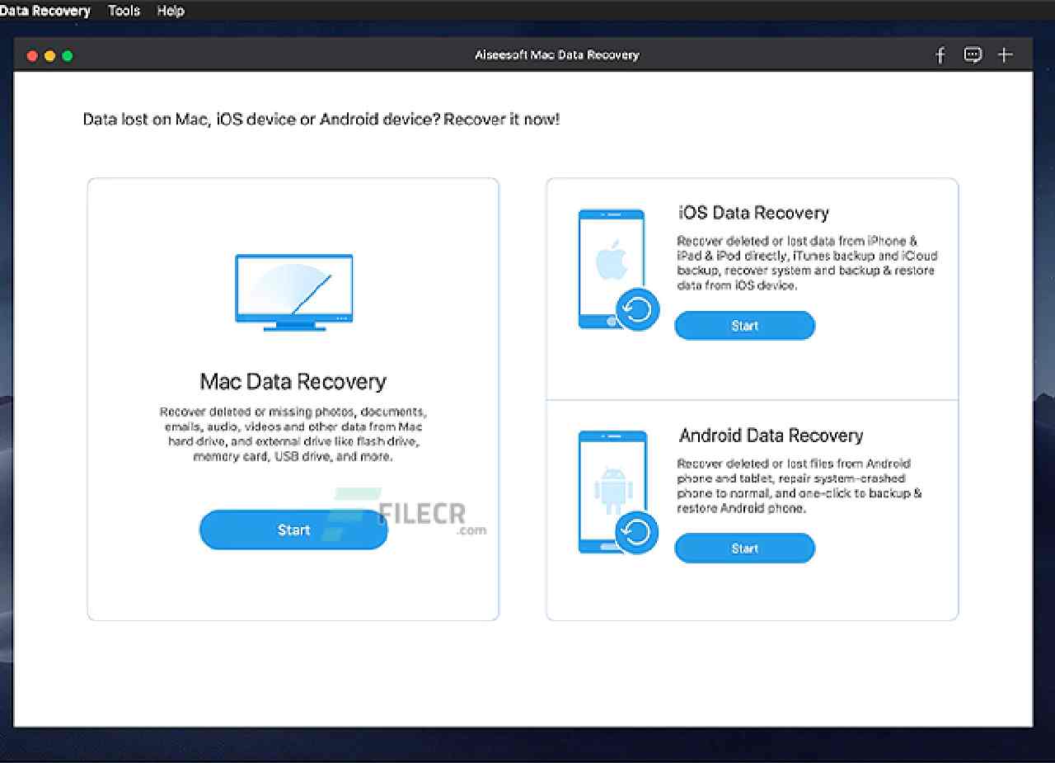The height and width of the screenshot is (763, 1055).
Task: Open the Facebook share icon
Action: (940, 55)
